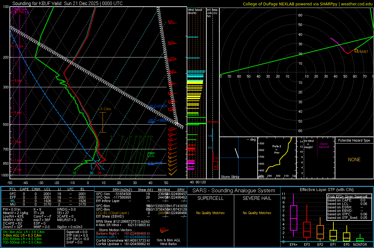Image resolution: width=374 pixels, height=248 pixels.
Task: Click the orange EF2 box in STP chart
Action: coord(320,232)
